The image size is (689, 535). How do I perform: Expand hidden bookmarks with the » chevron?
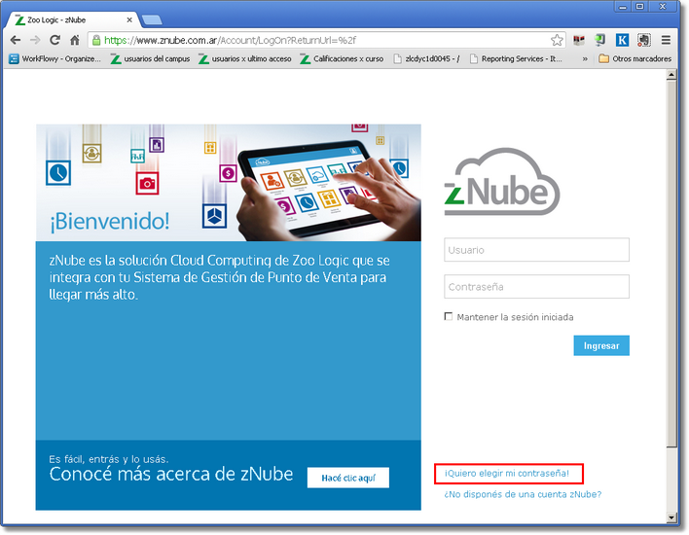coord(585,58)
